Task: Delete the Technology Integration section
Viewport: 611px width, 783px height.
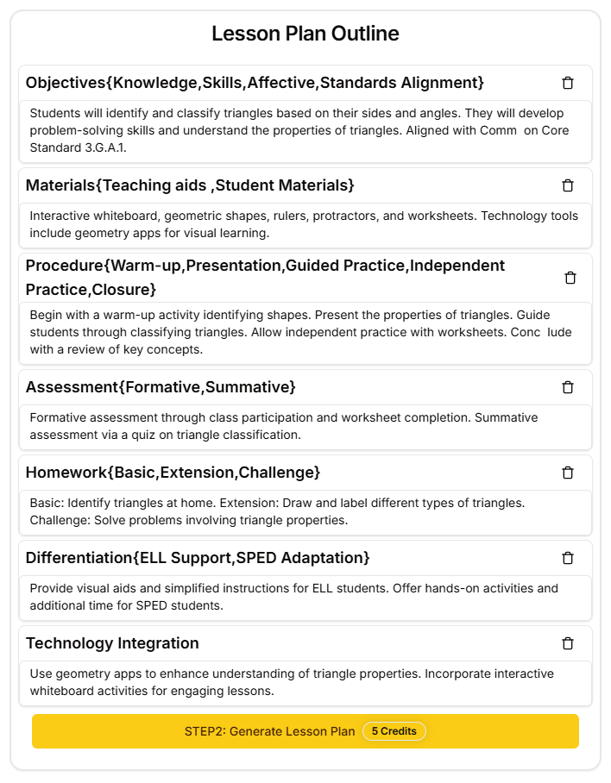Action: (568, 643)
